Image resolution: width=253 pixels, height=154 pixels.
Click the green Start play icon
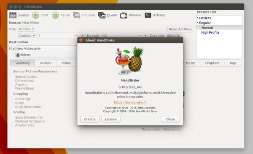[35, 15]
